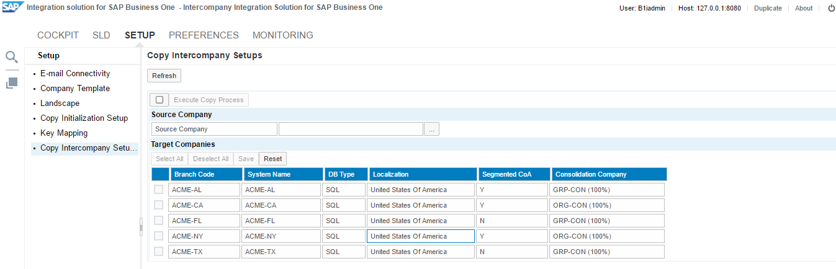Select Key Mapping in Setup list

point(64,133)
